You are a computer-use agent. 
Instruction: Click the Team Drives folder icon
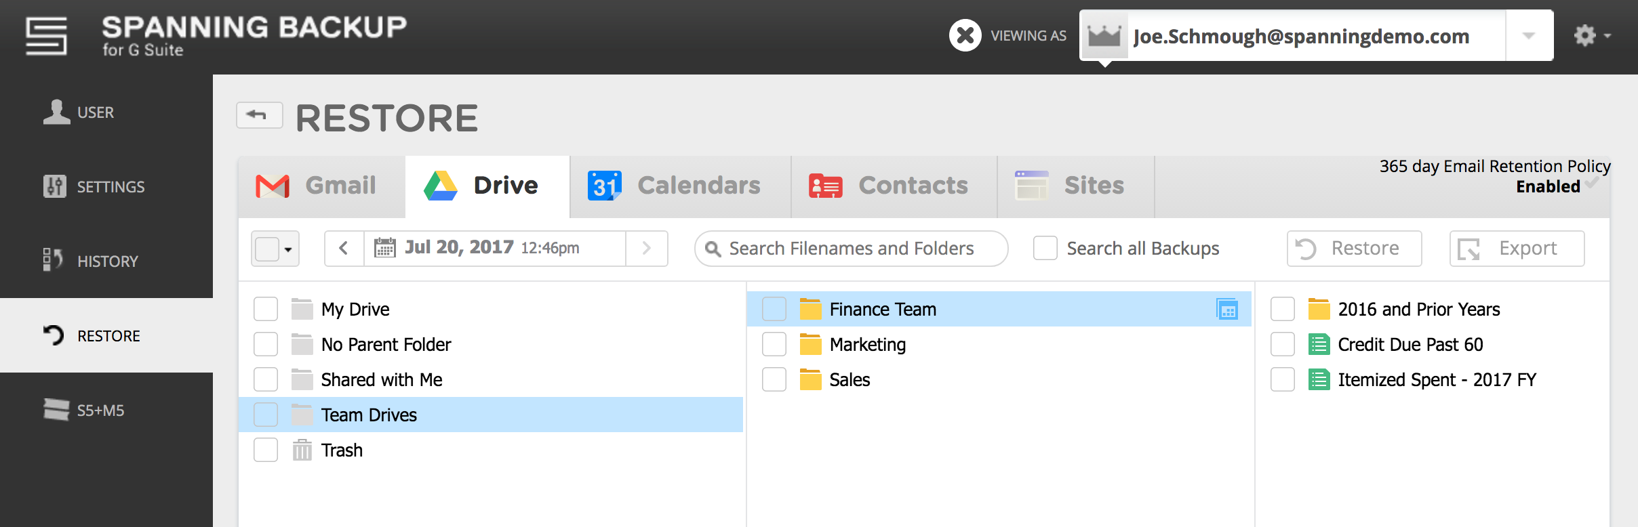tap(302, 415)
